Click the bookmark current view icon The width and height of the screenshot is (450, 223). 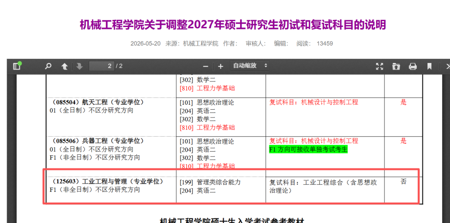pos(429,66)
